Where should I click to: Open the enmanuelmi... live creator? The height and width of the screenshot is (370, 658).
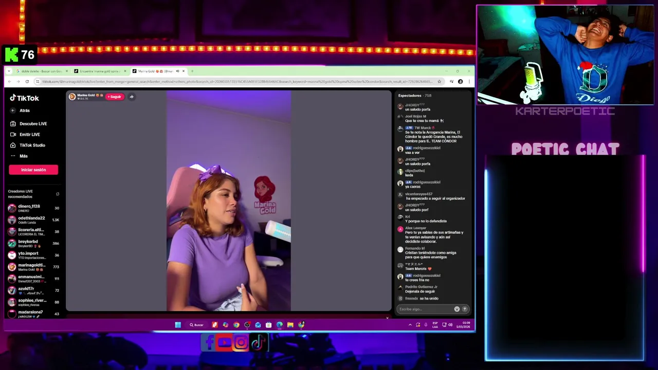(33, 279)
